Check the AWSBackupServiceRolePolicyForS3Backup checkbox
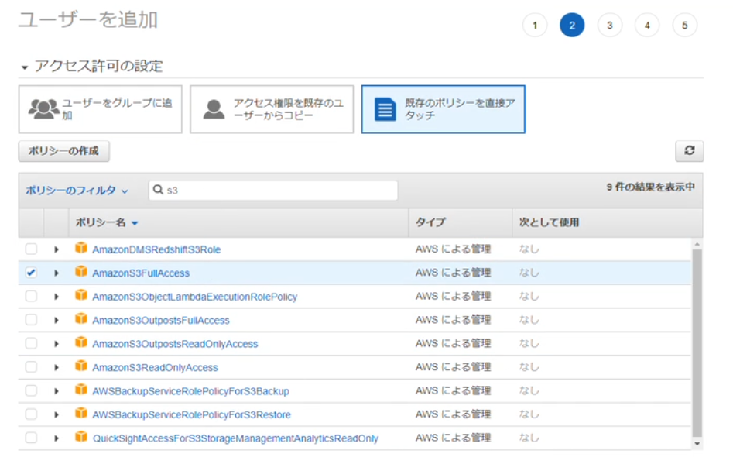The height and width of the screenshot is (464, 733). [31, 390]
